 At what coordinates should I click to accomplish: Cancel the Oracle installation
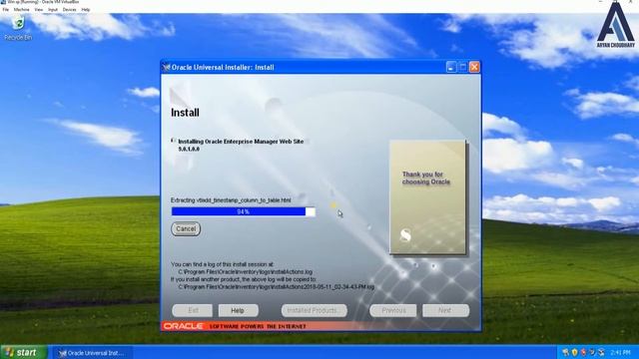[x=186, y=228]
